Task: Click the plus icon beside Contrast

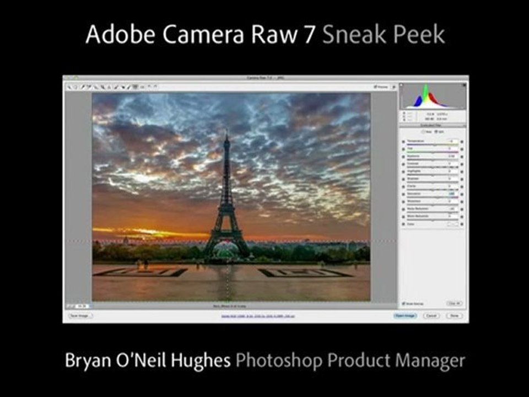Action: (x=462, y=164)
